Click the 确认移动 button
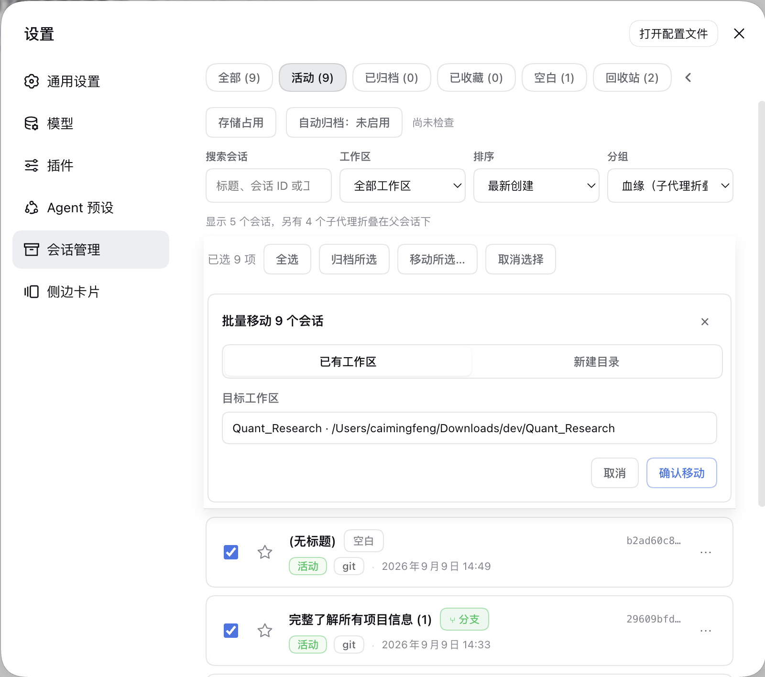 click(682, 473)
